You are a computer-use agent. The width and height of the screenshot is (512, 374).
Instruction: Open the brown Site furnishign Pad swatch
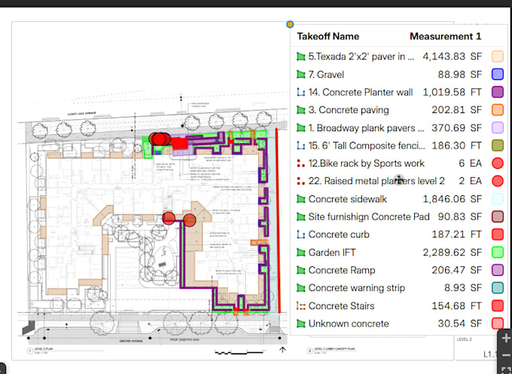498,216
